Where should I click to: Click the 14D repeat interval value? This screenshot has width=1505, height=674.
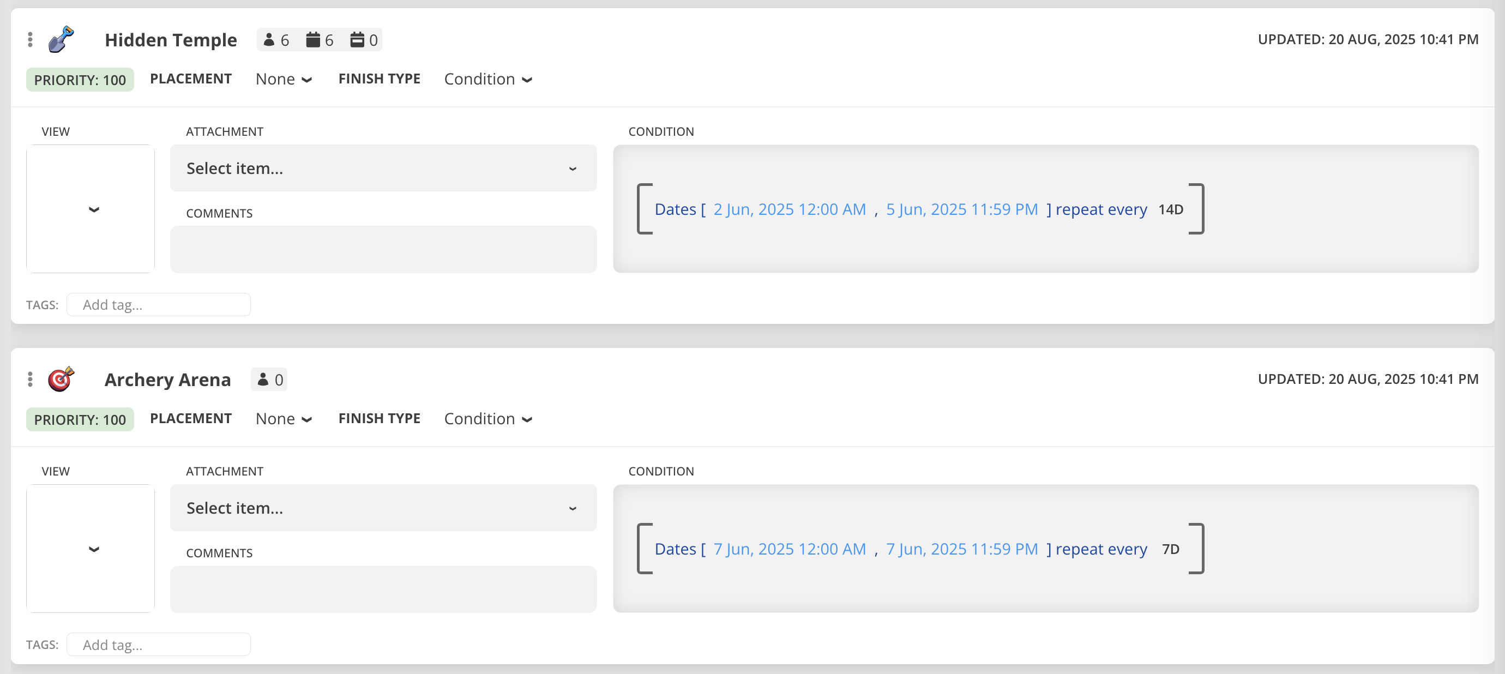pyautogui.click(x=1170, y=209)
